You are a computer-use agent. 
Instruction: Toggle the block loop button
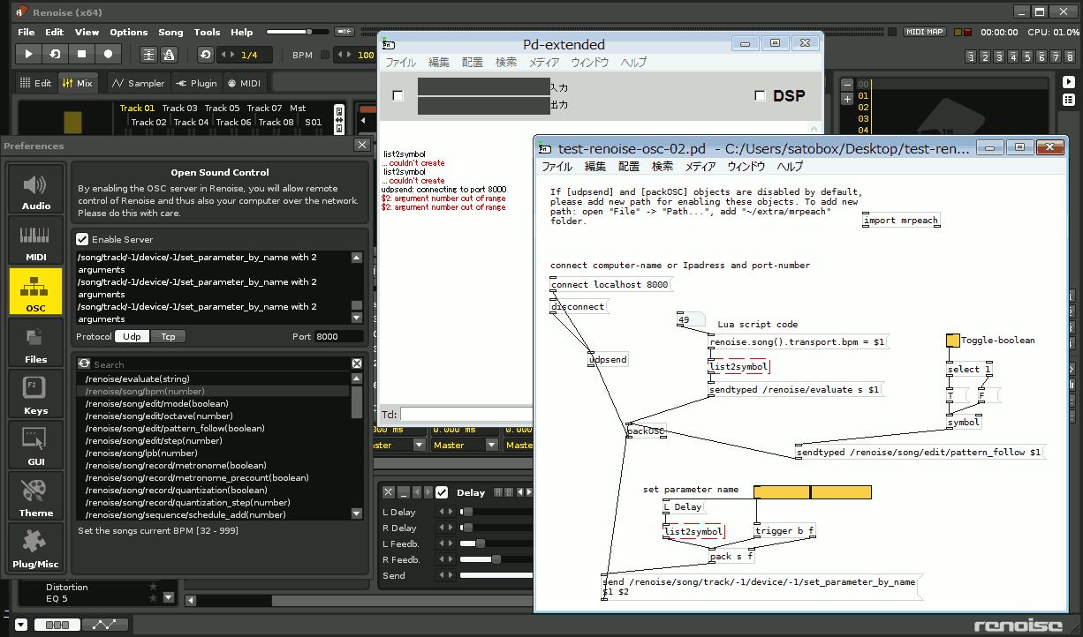pos(205,55)
